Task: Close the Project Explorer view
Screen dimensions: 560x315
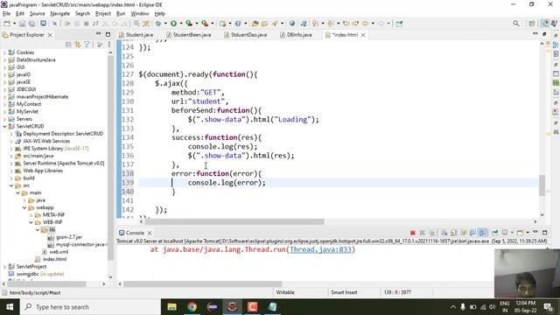Action: (50, 35)
